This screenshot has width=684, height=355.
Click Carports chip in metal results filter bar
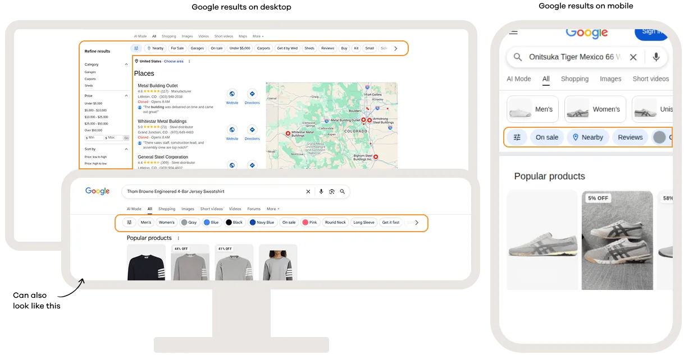coord(263,48)
